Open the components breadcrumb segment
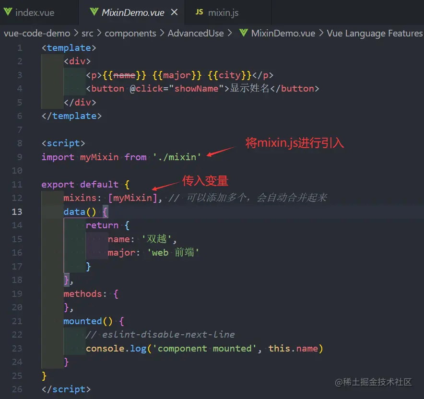424x399 pixels. [x=130, y=33]
